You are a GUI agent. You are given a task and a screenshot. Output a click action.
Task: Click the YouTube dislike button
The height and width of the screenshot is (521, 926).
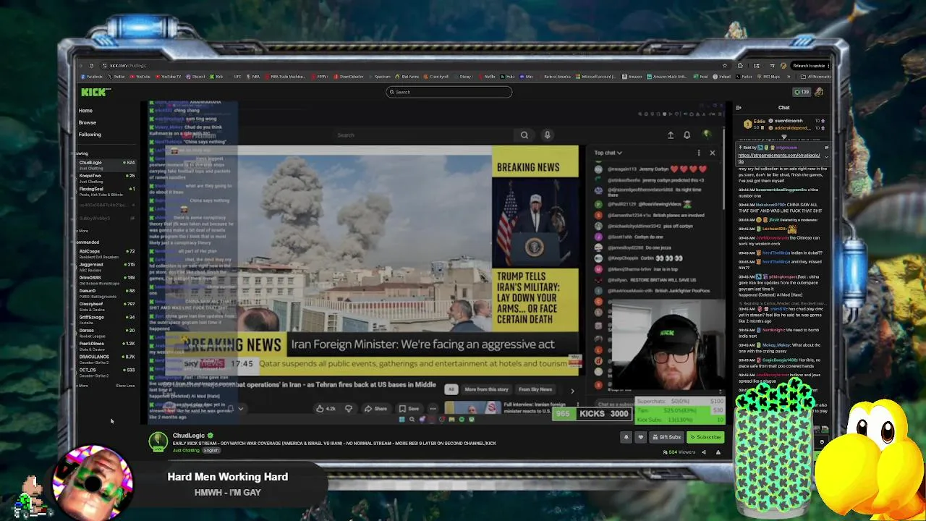[x=349, y=409]
